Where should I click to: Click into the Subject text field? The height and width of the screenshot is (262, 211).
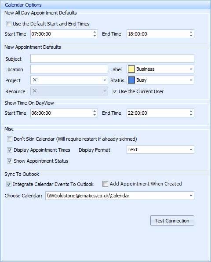(x=112, y=58)
